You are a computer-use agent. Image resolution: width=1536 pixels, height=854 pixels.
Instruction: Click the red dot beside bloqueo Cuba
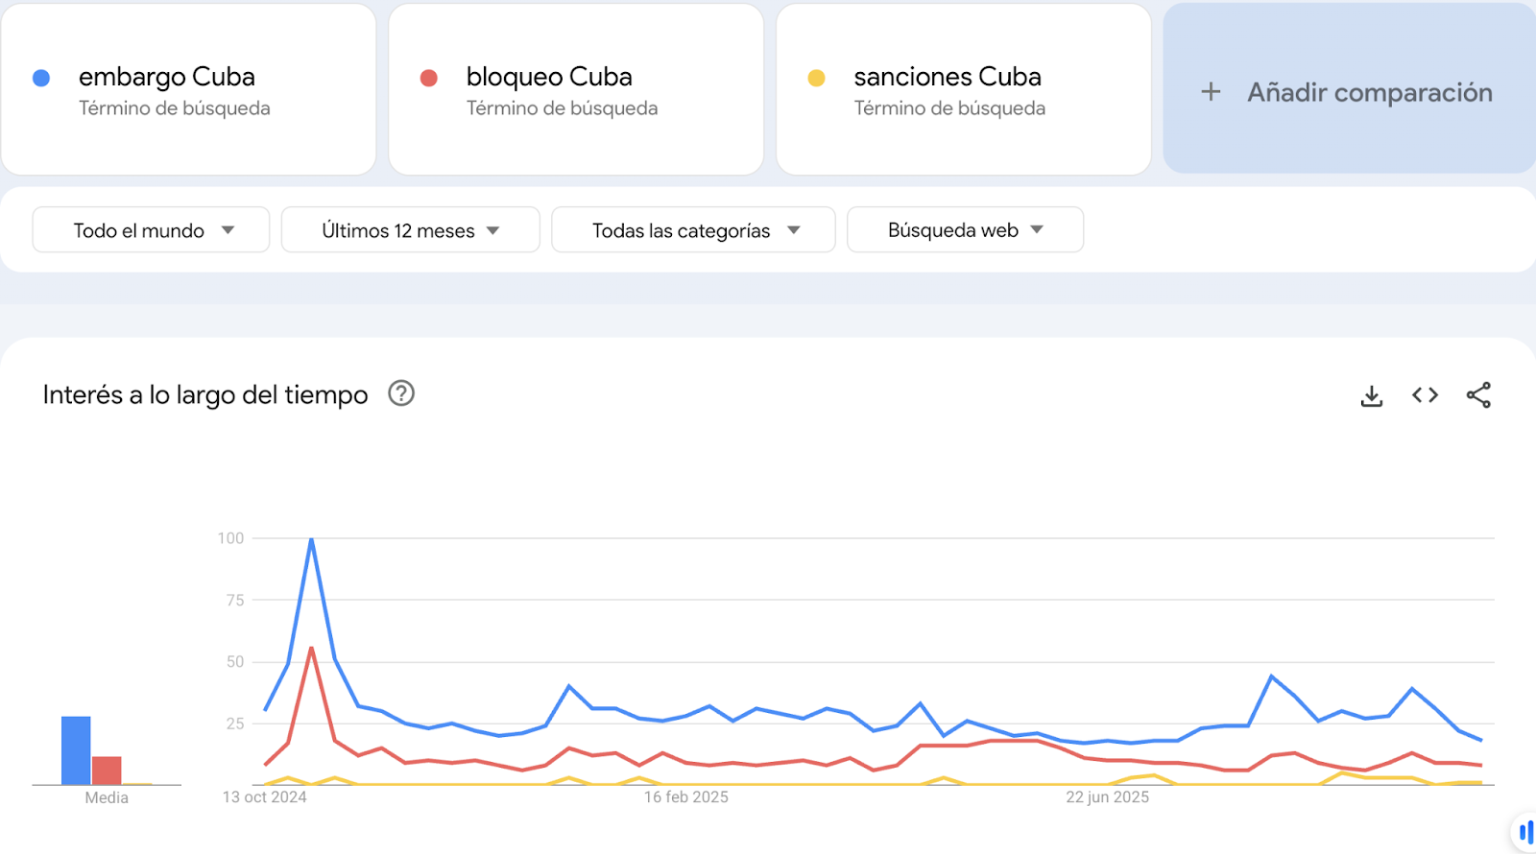coord(429,79)
